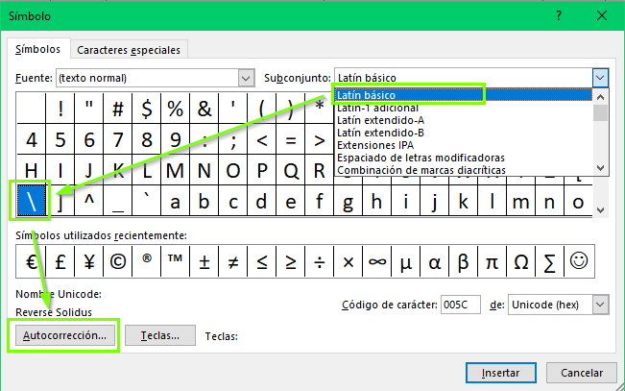Select the Greek beta β symbol
Screen dimensions: 625x391
[x=463, y=261]
